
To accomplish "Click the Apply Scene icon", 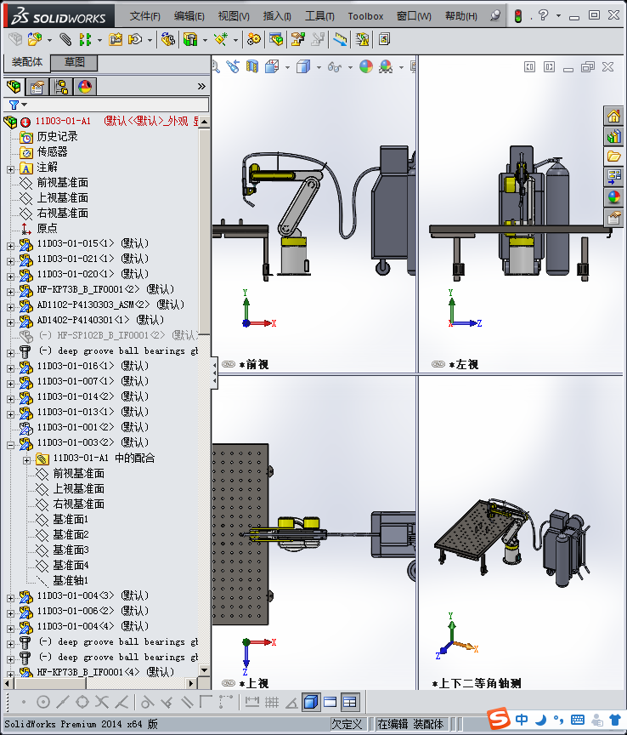I will click(386, 67).
